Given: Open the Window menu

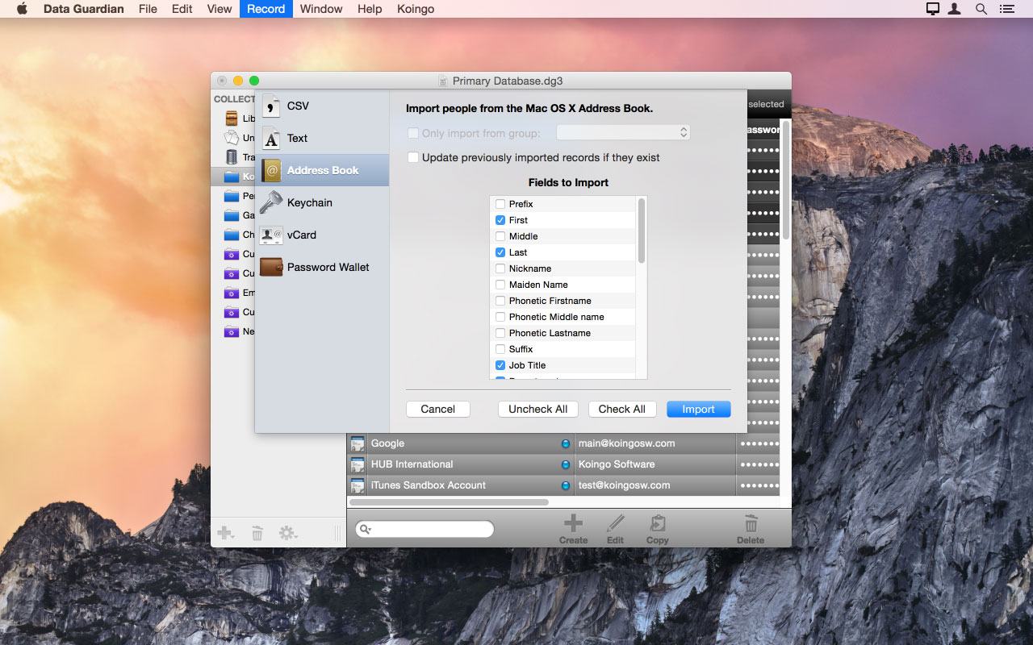Looking at the screenshot, I should 321,9.
